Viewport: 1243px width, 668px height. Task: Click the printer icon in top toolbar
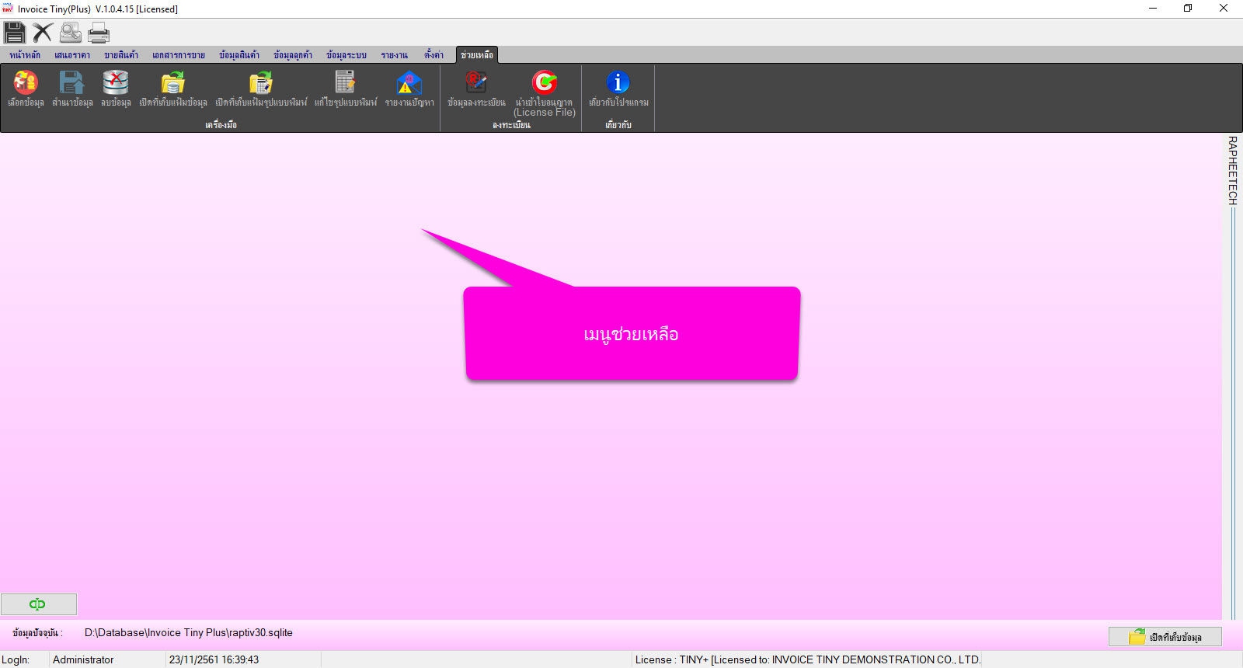[99, 33]
